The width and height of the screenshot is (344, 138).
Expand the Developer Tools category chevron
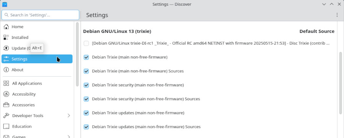69,116
